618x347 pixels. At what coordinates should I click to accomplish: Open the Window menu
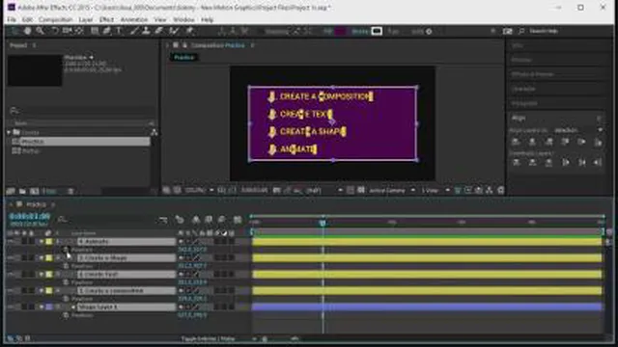[x=183, y=19]
